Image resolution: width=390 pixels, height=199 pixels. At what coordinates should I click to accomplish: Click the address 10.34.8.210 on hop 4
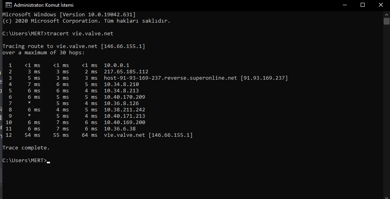121,84
